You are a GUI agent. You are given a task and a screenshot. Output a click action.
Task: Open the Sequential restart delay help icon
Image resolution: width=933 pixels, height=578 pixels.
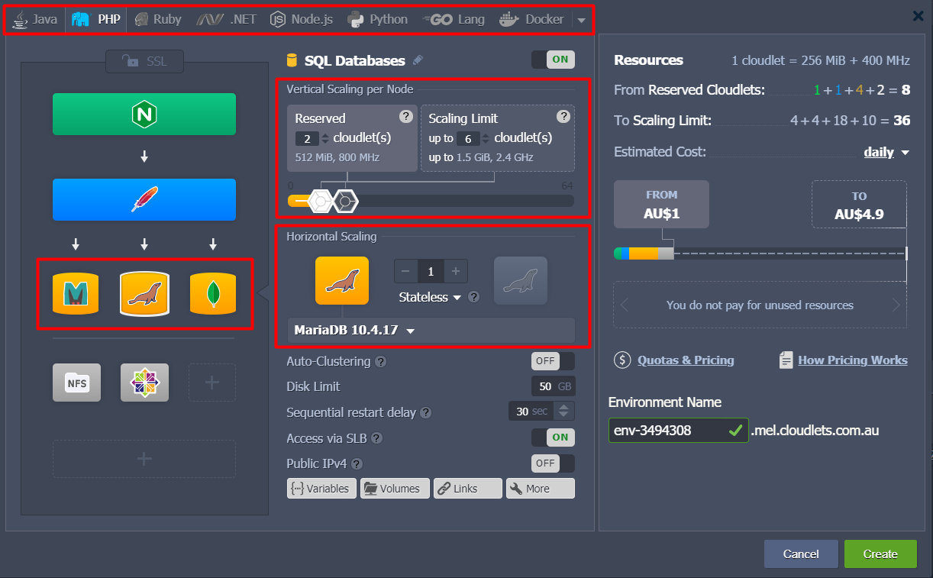(x=426, y=412)
